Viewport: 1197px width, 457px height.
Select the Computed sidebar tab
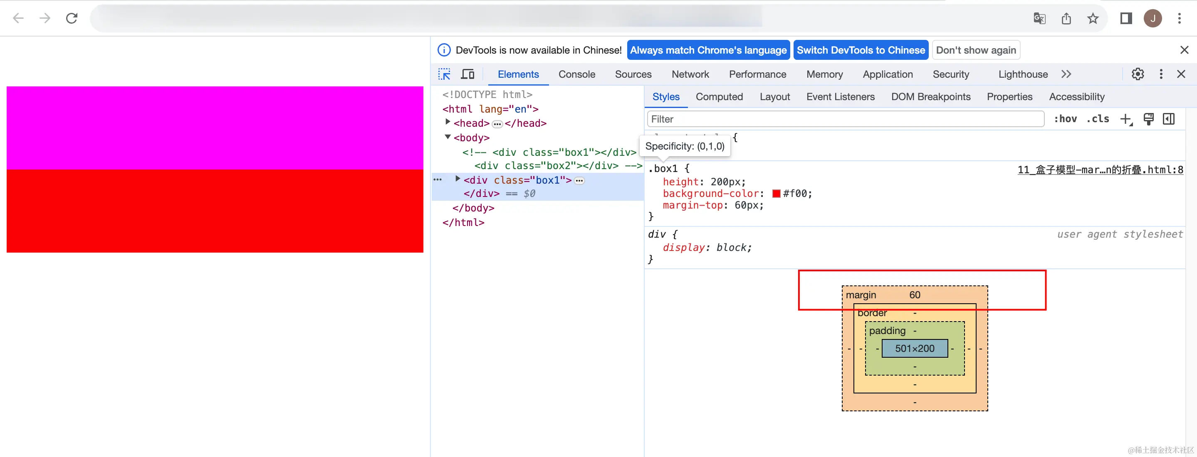click(x=719, y=97)
